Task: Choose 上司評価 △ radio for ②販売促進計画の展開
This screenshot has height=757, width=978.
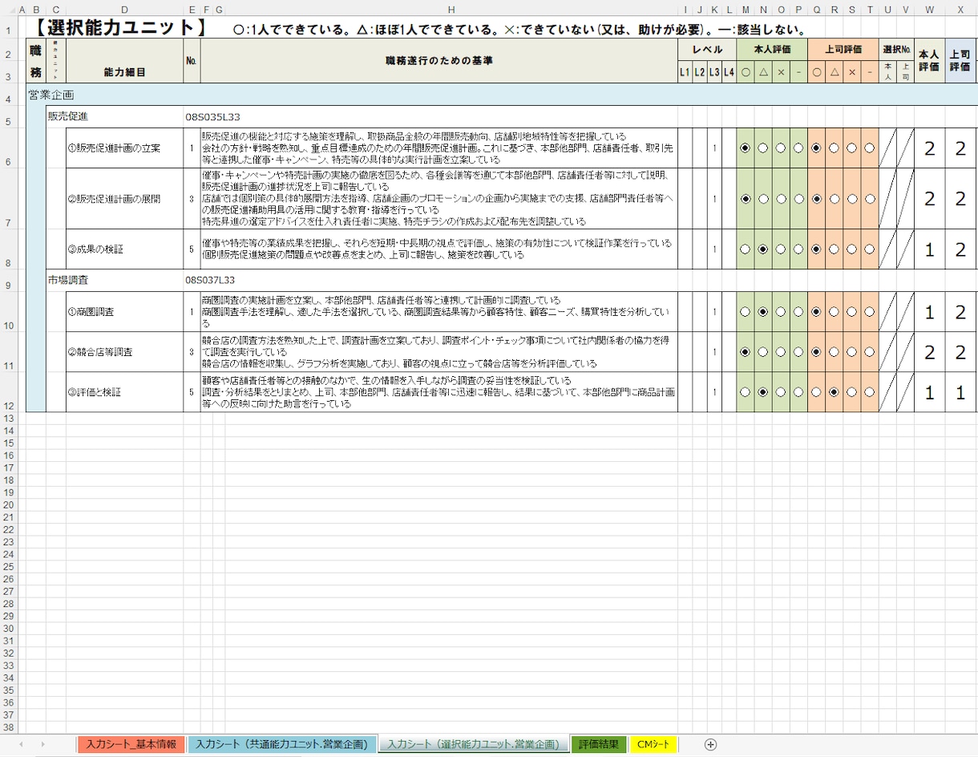Action: [x=834, y=199]
